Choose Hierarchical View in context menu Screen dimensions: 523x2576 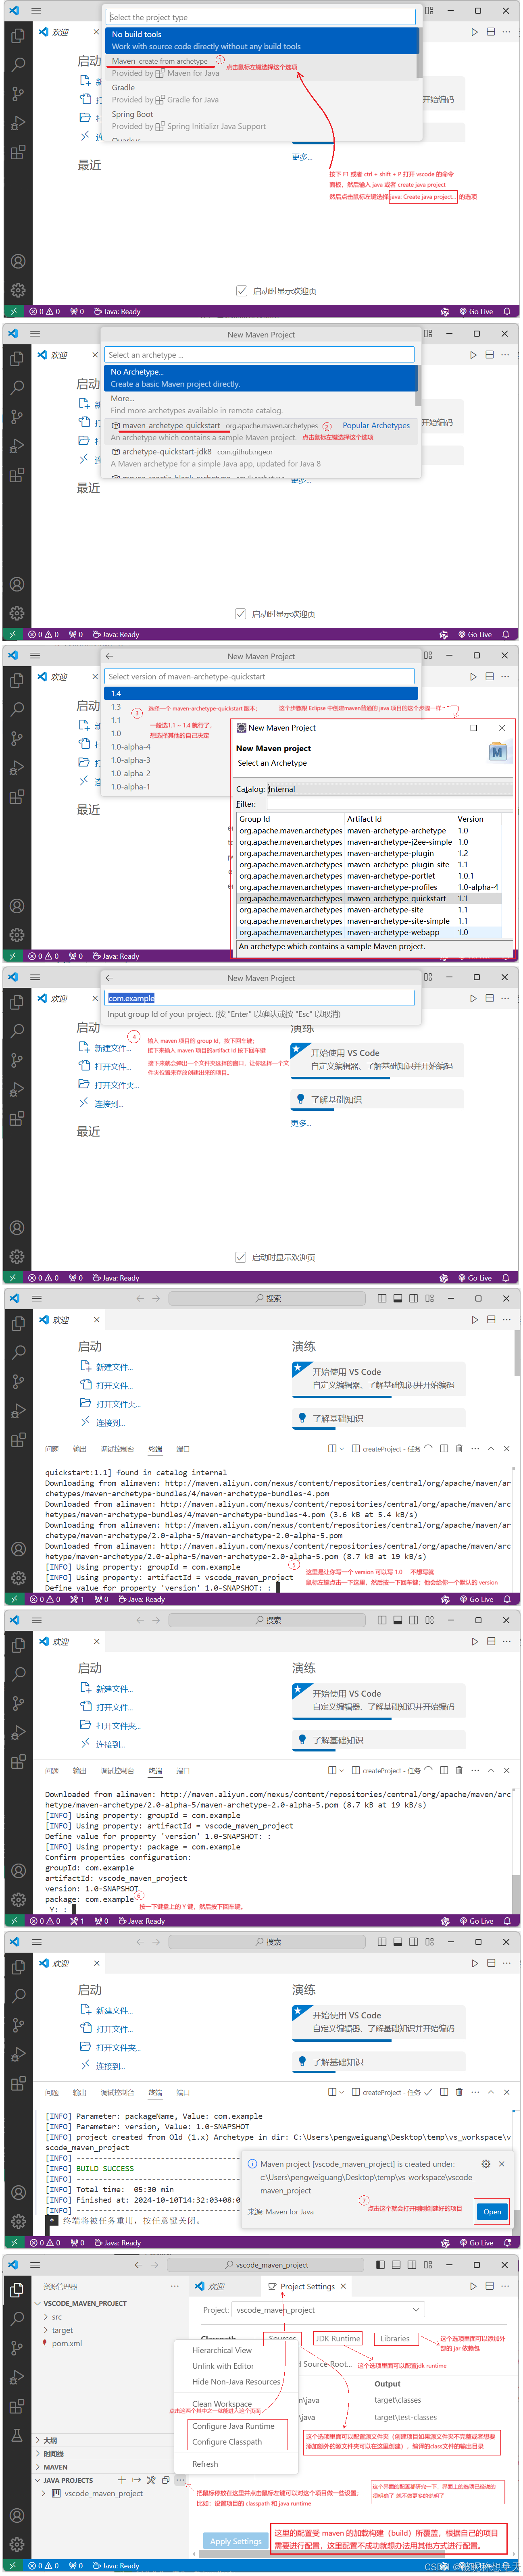(x=222, y=2350)
